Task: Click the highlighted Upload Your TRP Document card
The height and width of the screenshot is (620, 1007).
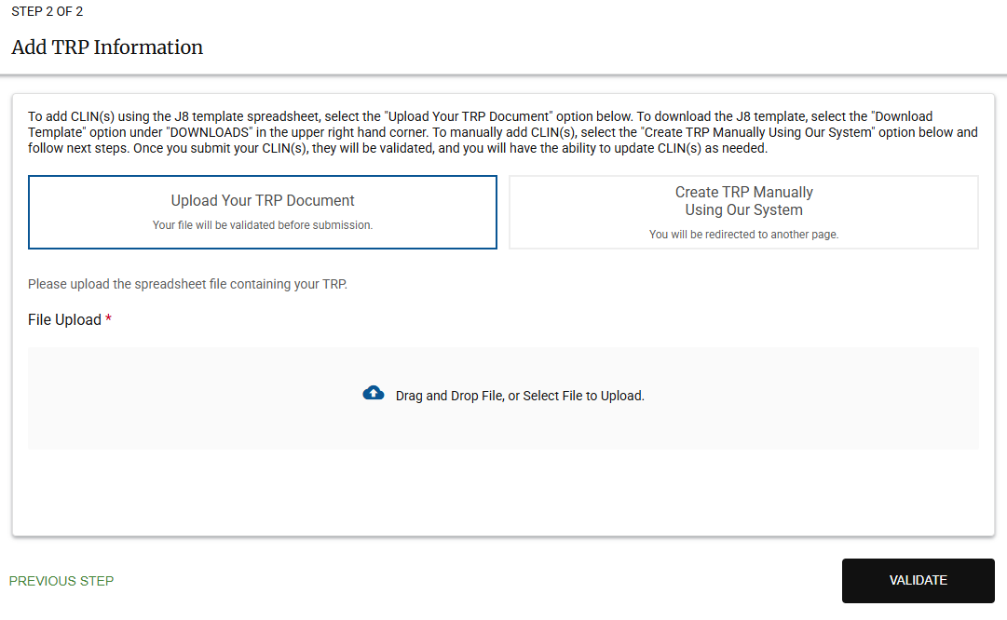Action: point(263,211)
